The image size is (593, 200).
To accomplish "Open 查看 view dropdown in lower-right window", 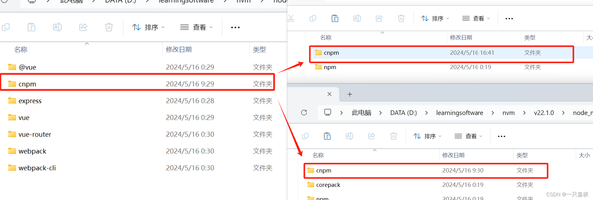I will (x=468, y=136).
